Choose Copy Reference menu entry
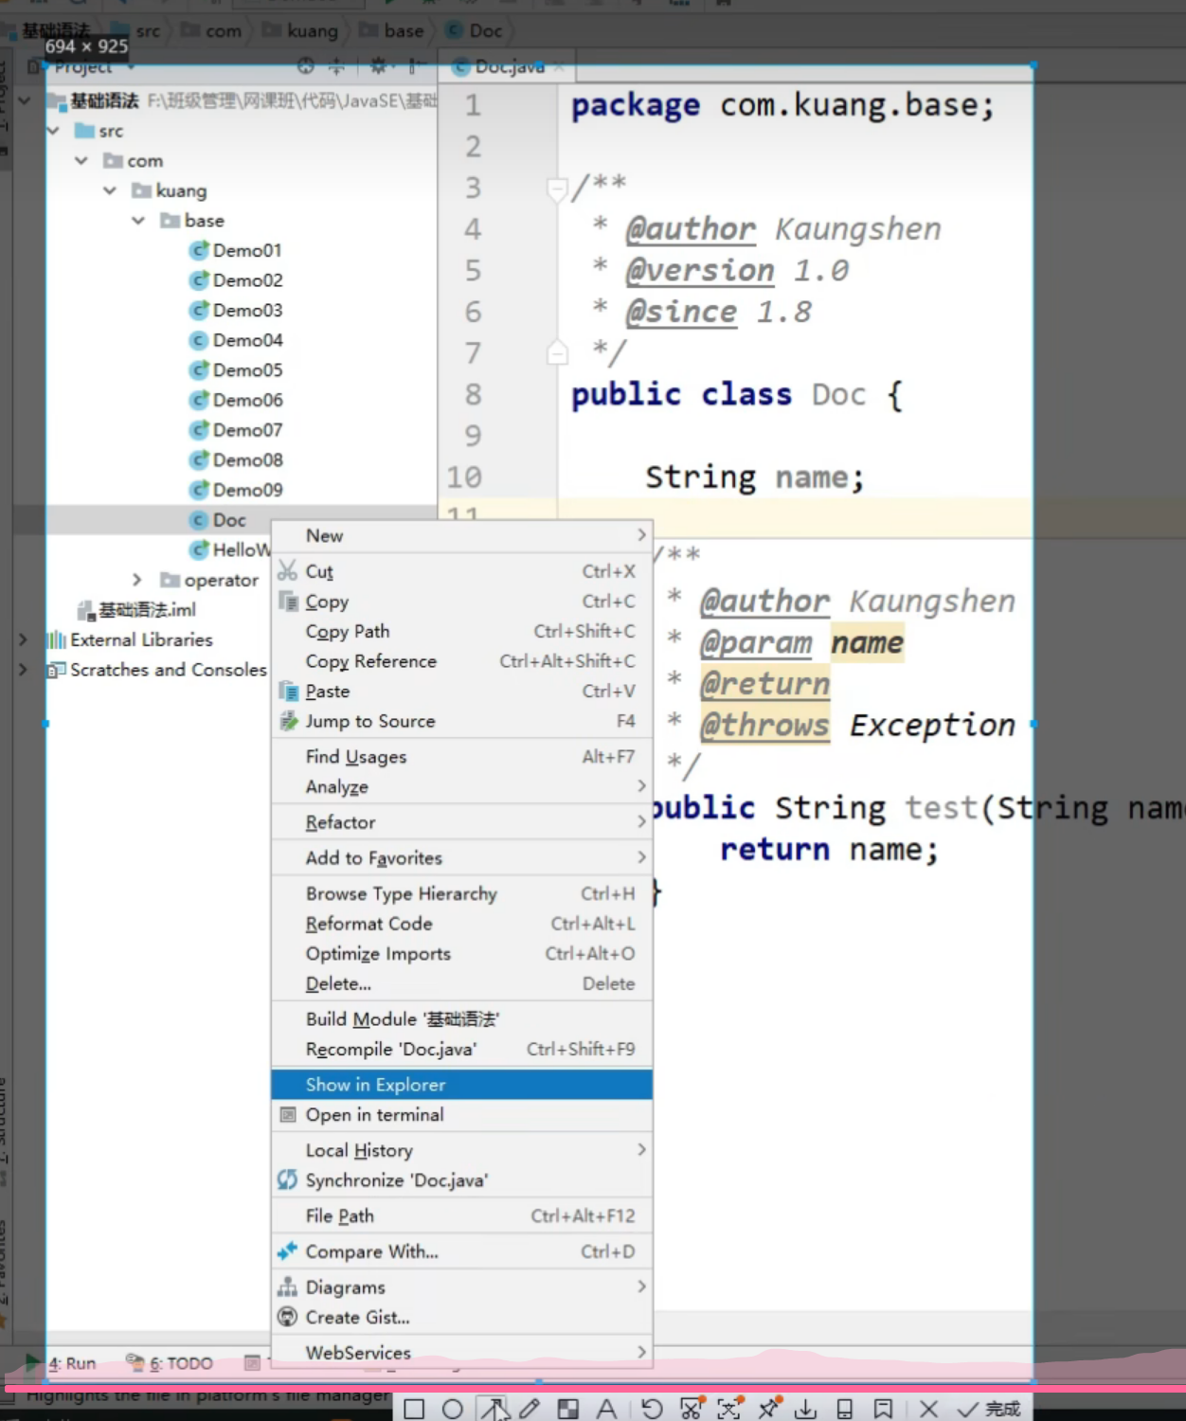1186x1421 pixels. pos(462,661)
